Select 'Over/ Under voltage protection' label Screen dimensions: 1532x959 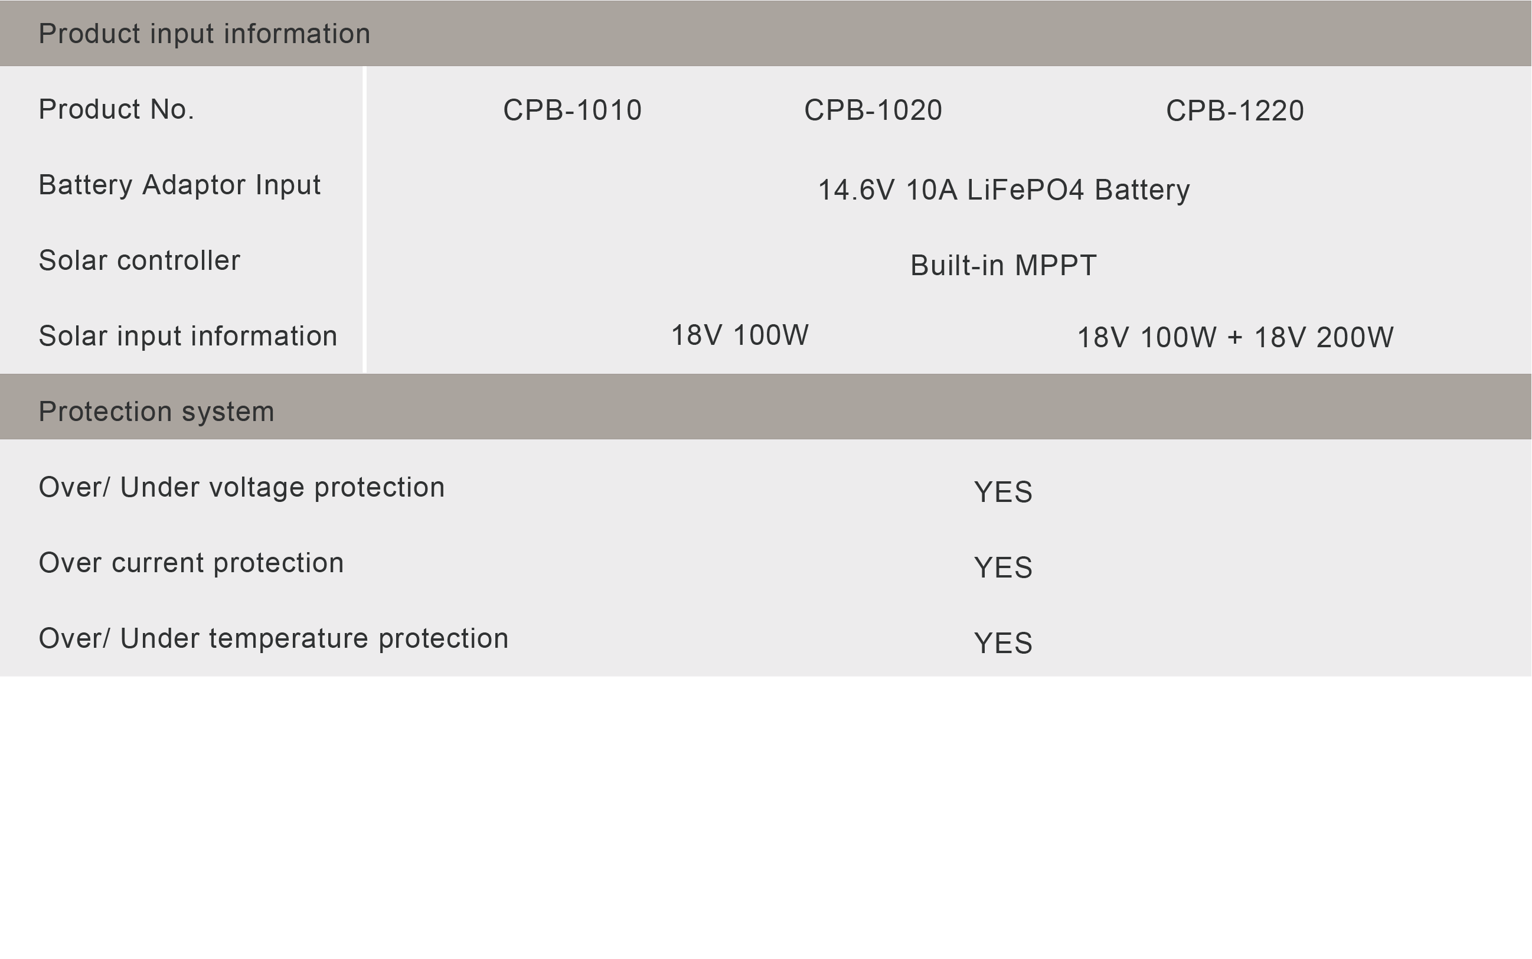(x=241, y=487)
